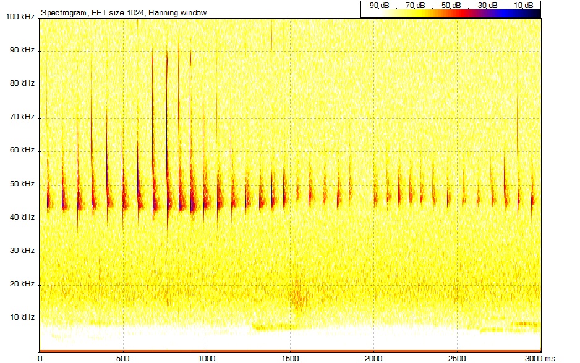This screenshot has width=580, height=363.
Task: Click the 1000 time axis label
Action: pos(207,359)
